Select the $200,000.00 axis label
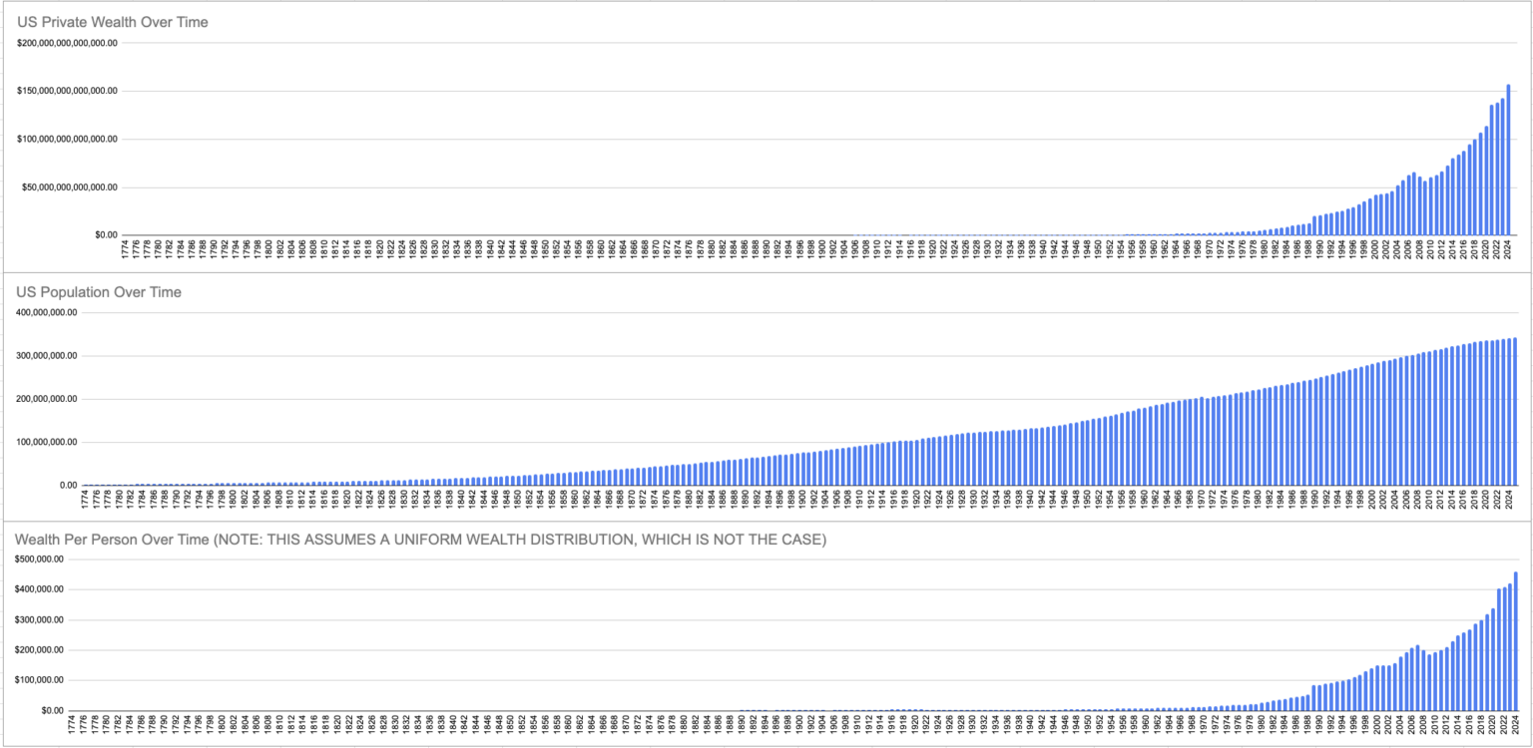Viewport: 1533px width, 748px height. (40, 650)
